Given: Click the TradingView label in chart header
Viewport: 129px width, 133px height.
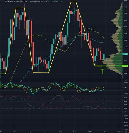Looking at the screenshot, I should (35, 2).
